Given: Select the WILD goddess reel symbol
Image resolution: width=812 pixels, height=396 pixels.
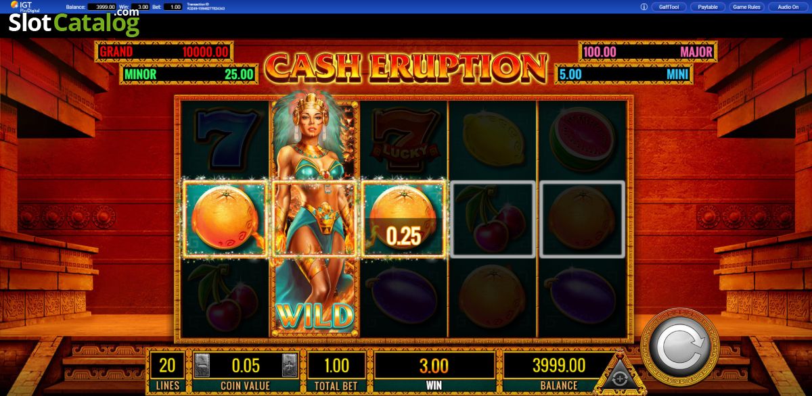Looking at the screenshot, I should (314, 216).
